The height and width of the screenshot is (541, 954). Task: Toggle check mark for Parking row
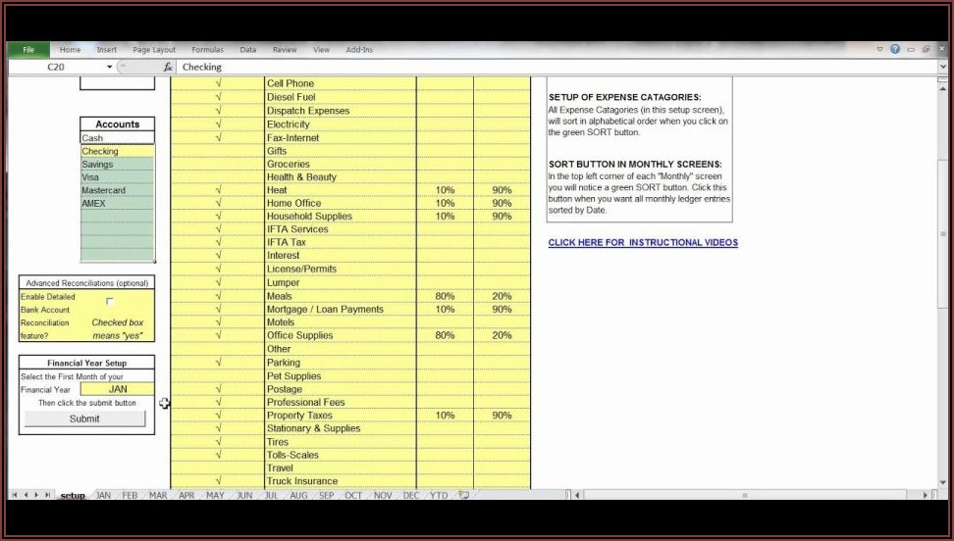(x=219, y=363)
